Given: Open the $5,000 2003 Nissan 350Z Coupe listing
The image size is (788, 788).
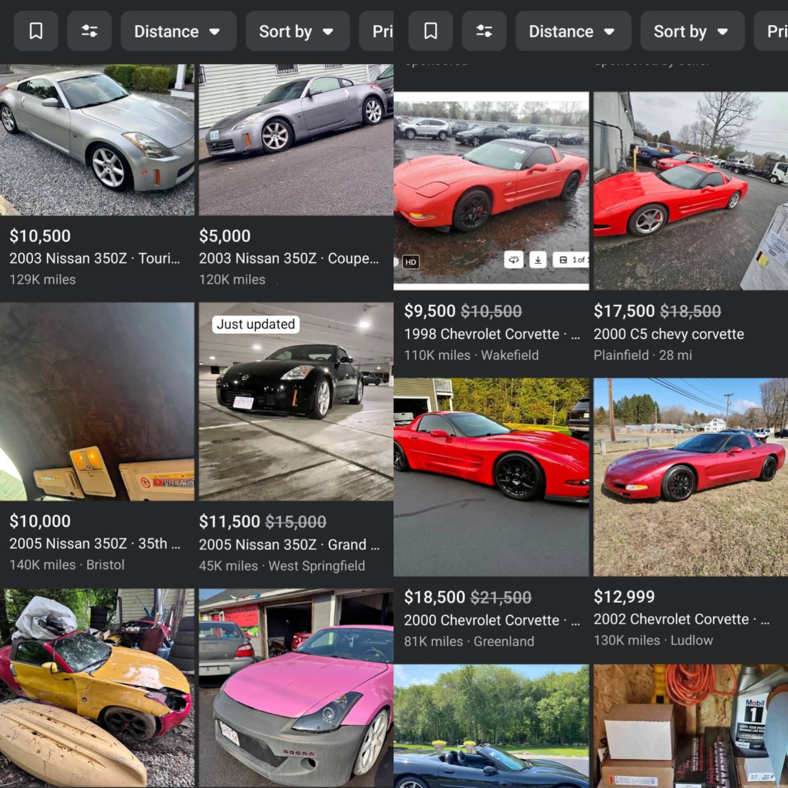Looking at the screenshot, I should tap(288, 258).
